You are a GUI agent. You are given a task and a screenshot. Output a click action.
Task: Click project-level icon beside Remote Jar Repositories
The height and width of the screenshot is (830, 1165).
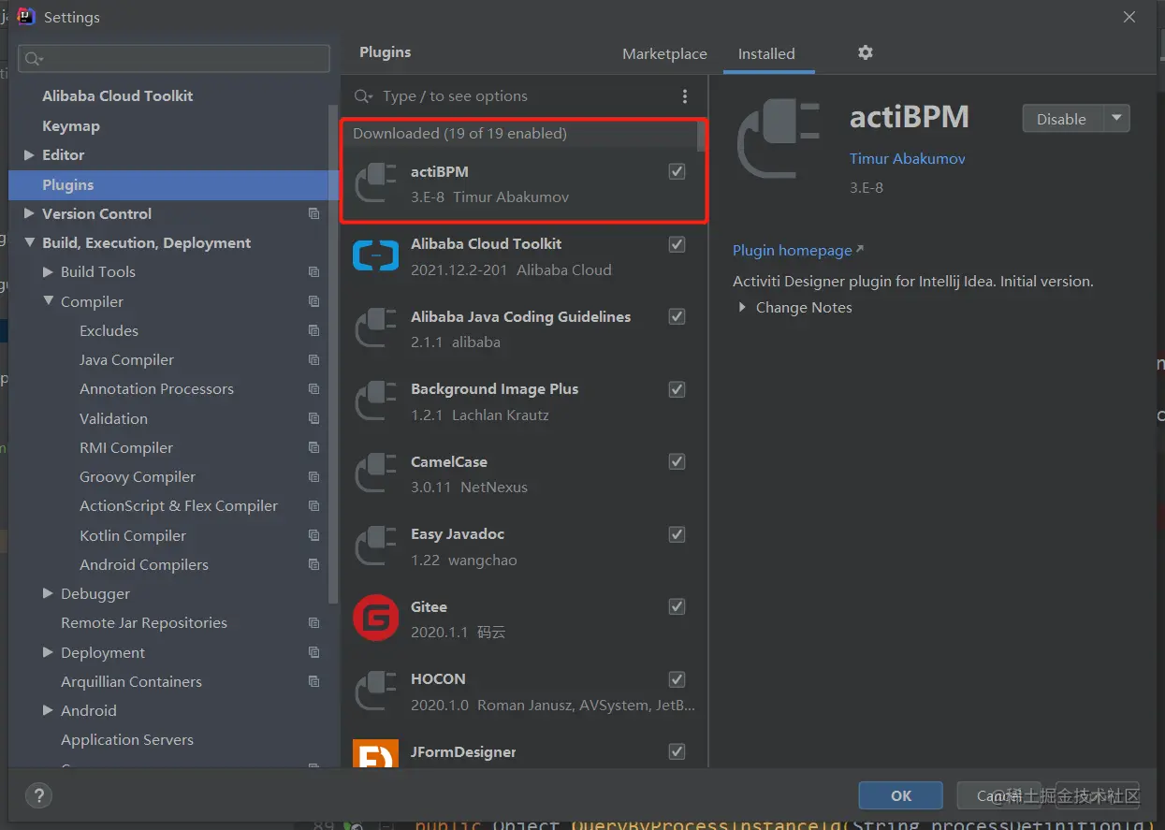313,623
